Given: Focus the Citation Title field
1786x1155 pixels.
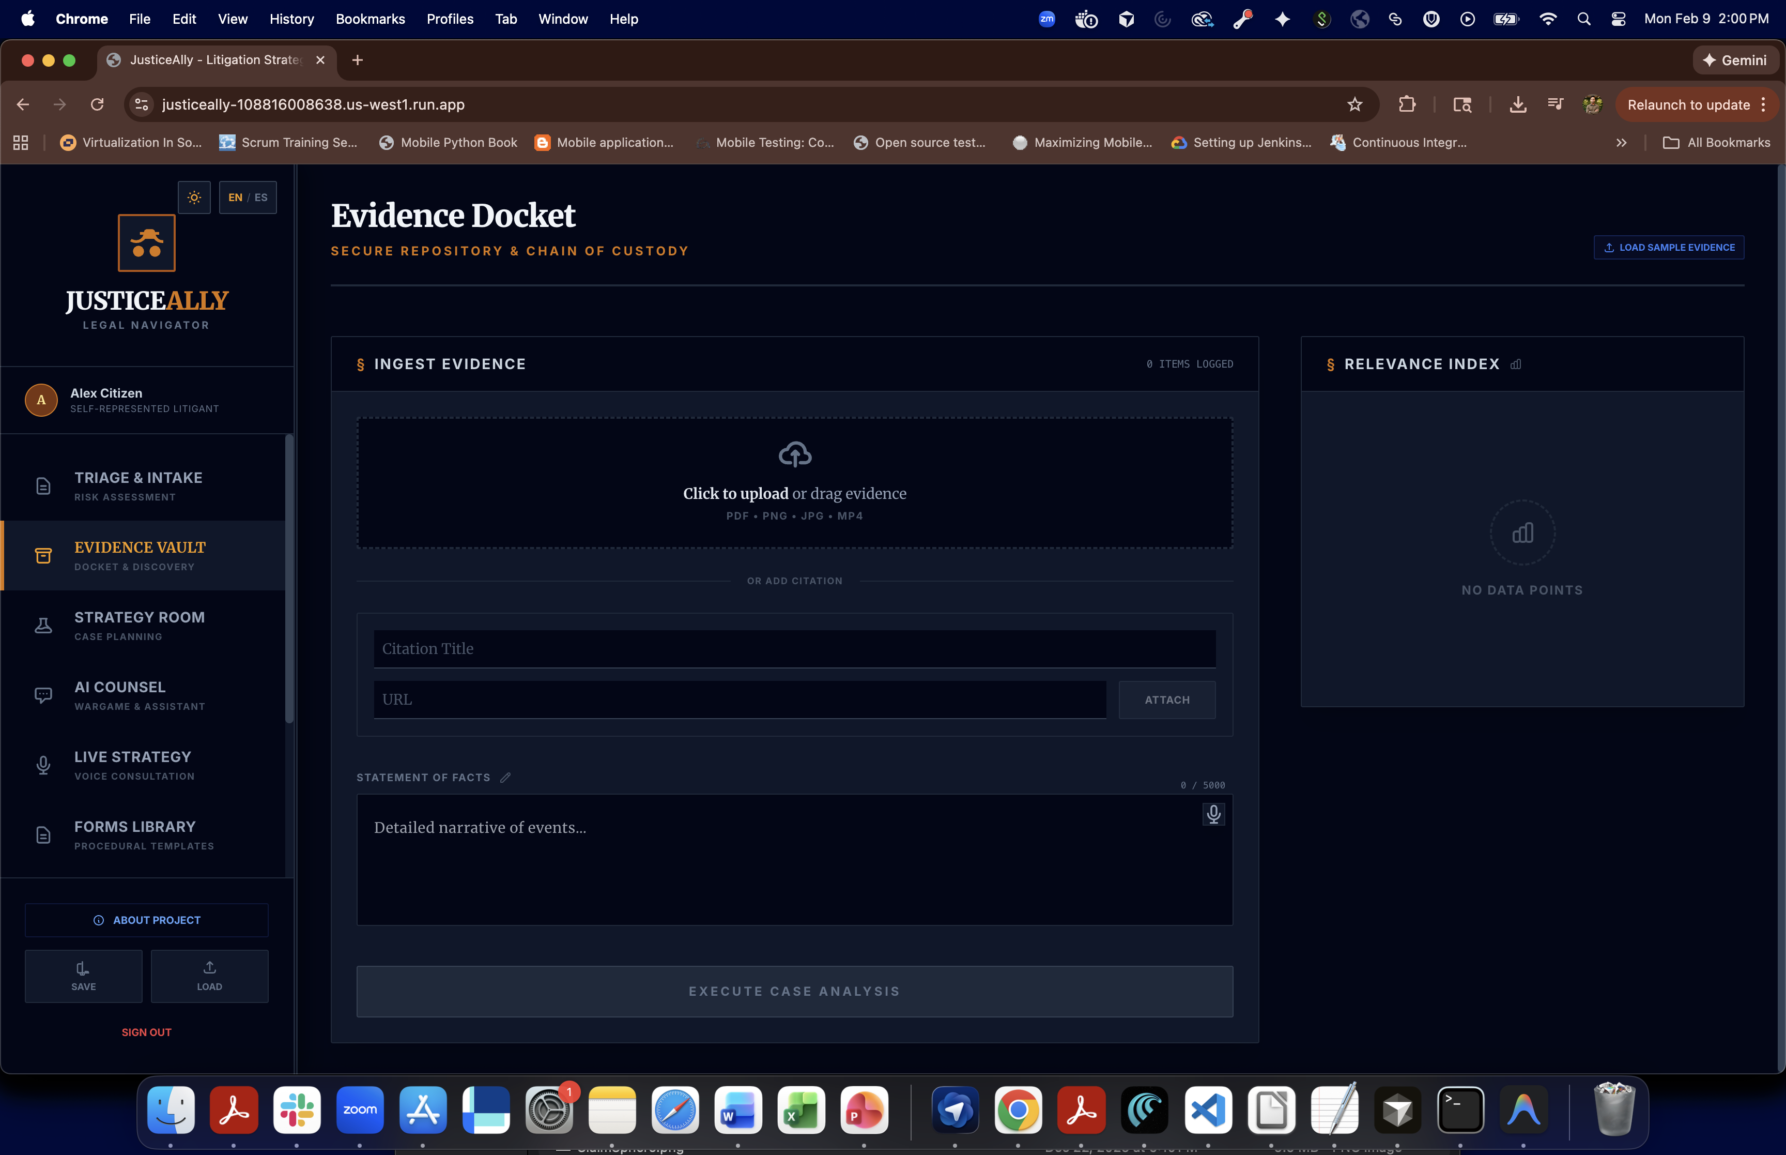Looking at the screenshot, I should click(794, 649).
